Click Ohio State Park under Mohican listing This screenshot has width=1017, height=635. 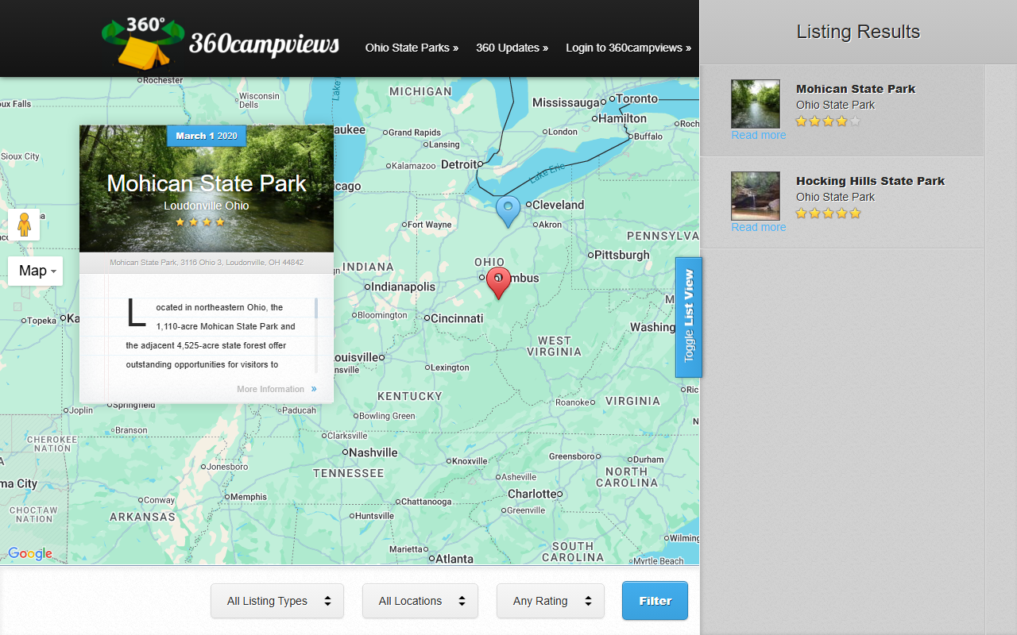pos(835,105)
